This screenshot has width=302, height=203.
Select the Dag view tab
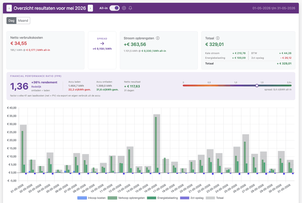(11, 21)
